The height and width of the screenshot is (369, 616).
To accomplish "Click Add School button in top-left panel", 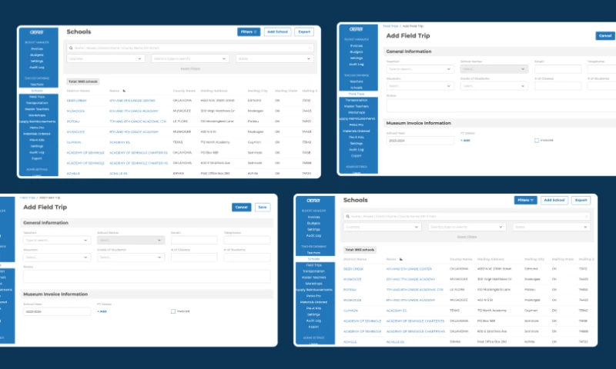I will [x=276, y=32].
